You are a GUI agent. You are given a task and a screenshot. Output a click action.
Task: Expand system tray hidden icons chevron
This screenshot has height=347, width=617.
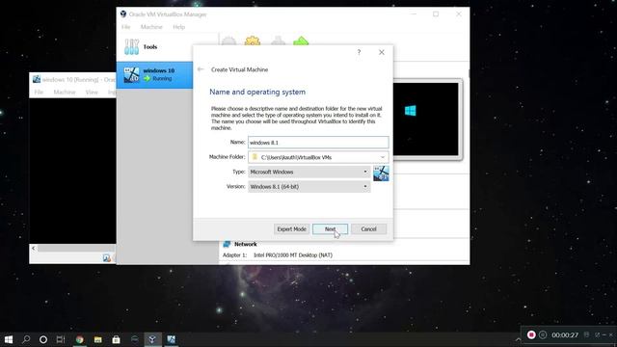point(518,339)
